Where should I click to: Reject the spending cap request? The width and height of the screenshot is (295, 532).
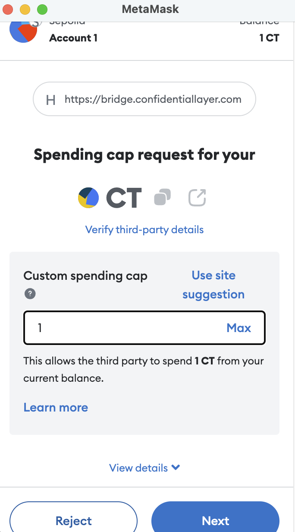74,521
